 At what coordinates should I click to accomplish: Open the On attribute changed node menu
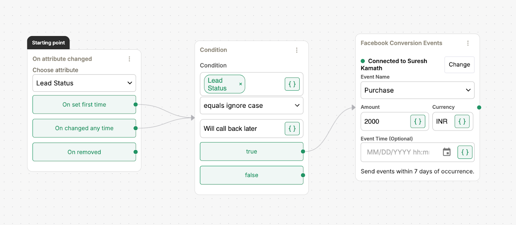click(129, 59)
